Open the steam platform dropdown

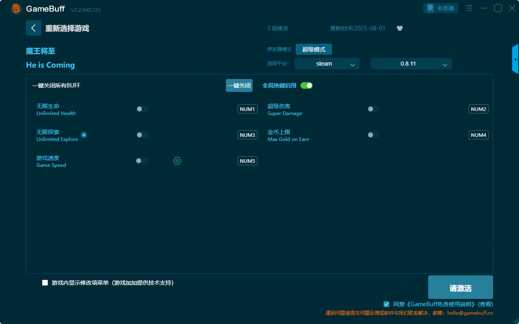click(x=327, y=64)
